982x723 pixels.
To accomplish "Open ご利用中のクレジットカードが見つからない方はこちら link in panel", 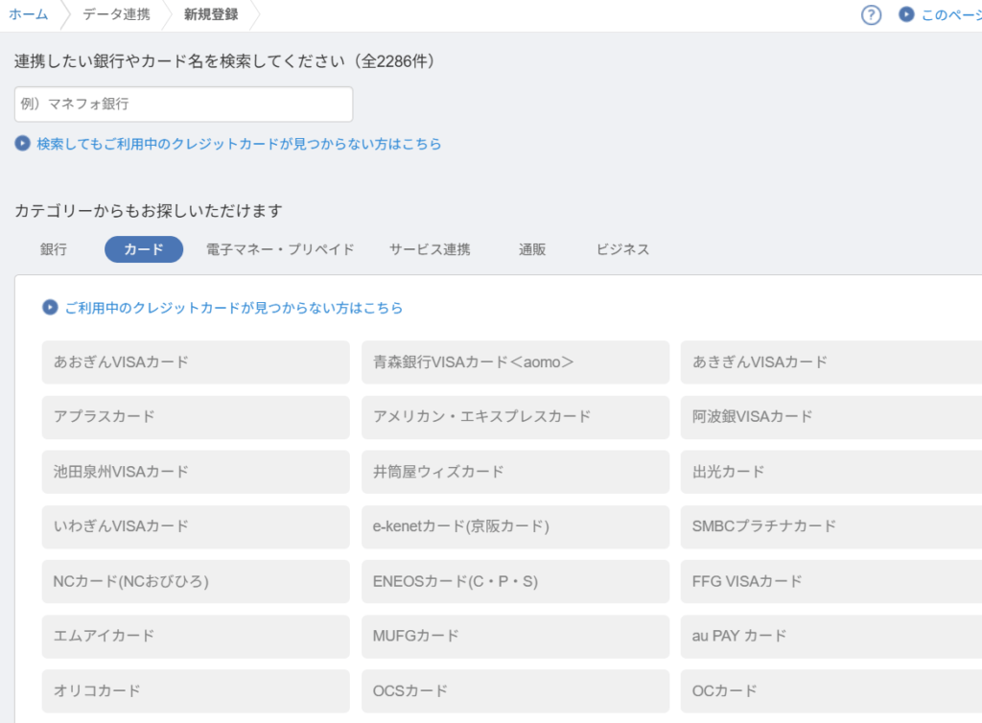I will (233, 308).
